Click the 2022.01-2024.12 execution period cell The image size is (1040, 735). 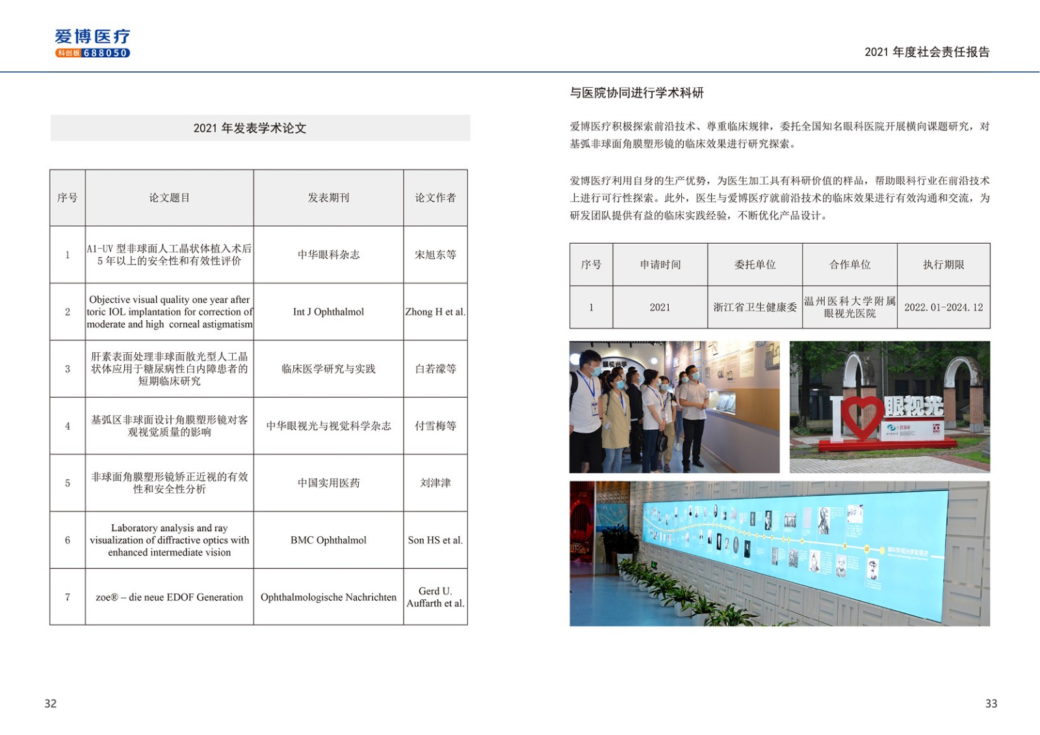pyautogui.click(x=943, y=307)
